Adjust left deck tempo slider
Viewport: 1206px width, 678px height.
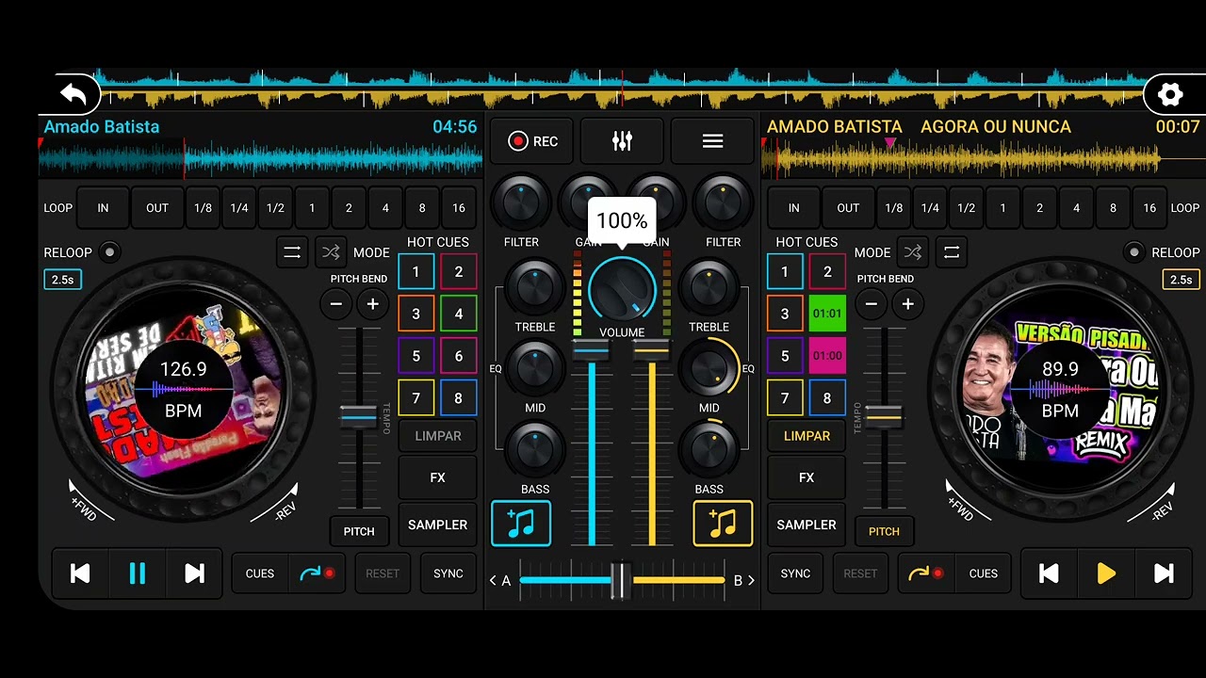coord(359,416)
